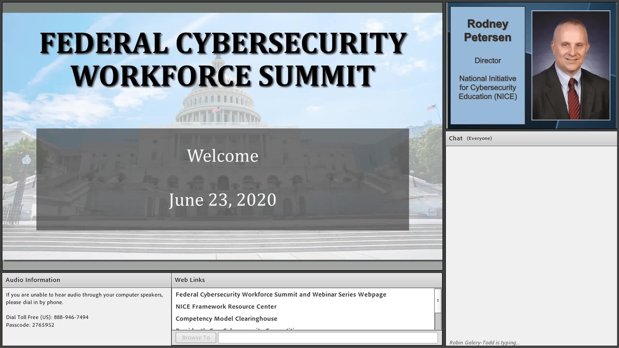Select NICE Framework Resource Center web link
The image size is (619, 348).
click(x=226, y=306)
